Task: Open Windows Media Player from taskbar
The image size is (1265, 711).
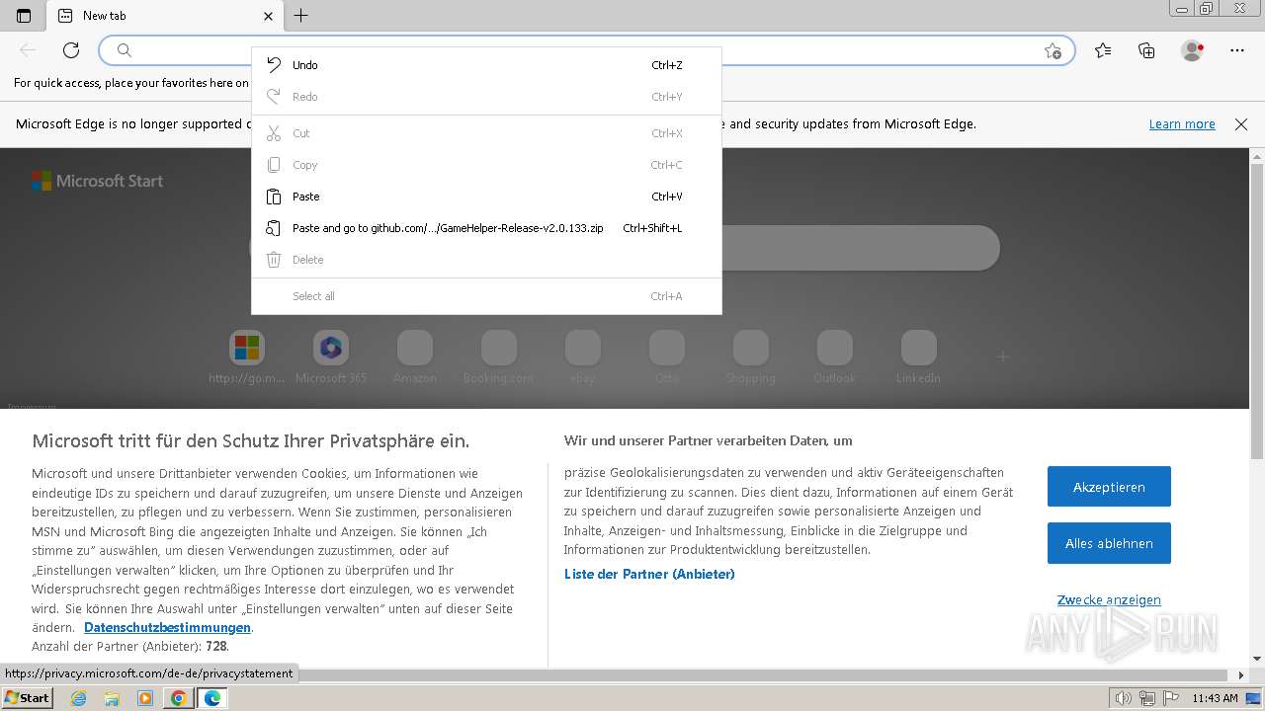Action: (x=145, y=698)
